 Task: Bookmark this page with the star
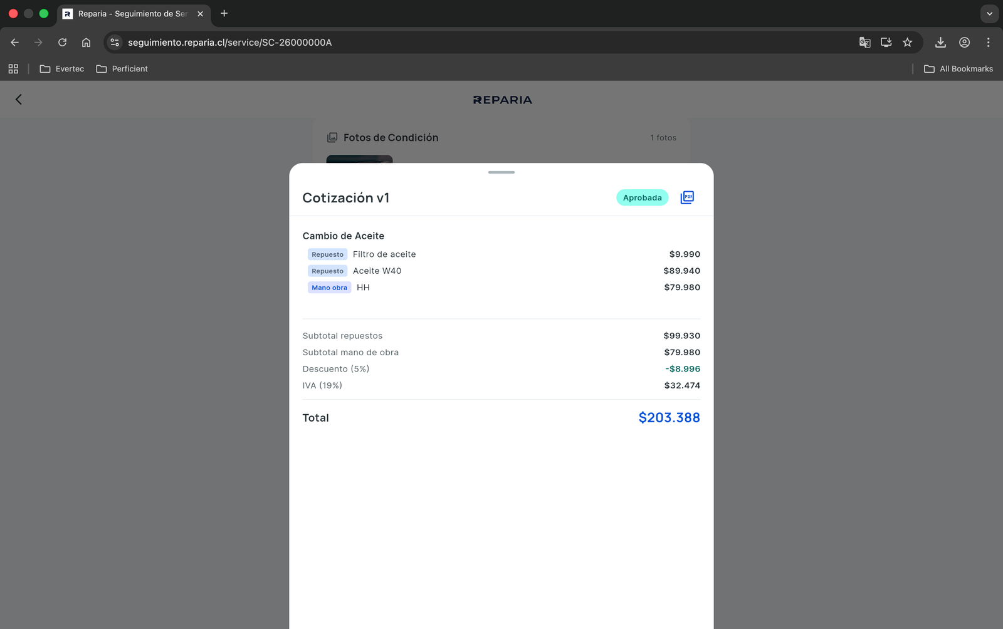(907, 42)
